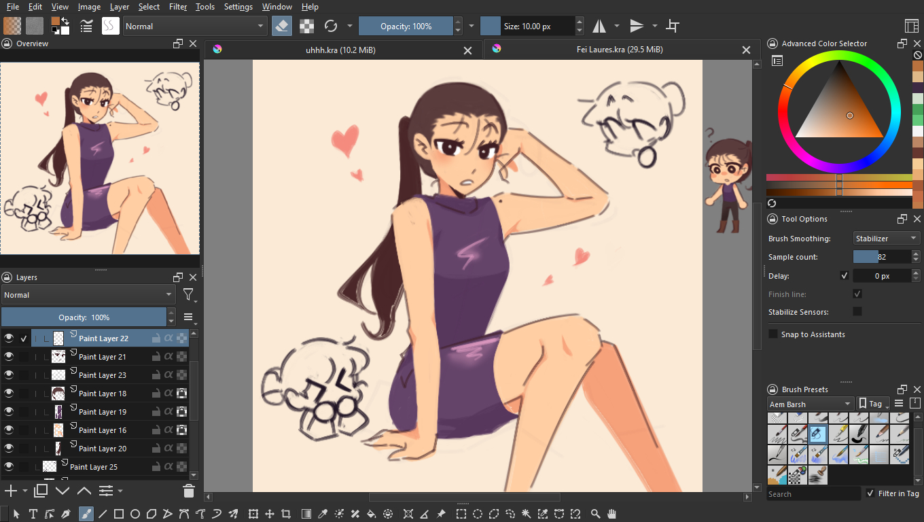Select the Text tool in the toolbox
Viewport: 924px width, 522px height.
coord(33,514)
